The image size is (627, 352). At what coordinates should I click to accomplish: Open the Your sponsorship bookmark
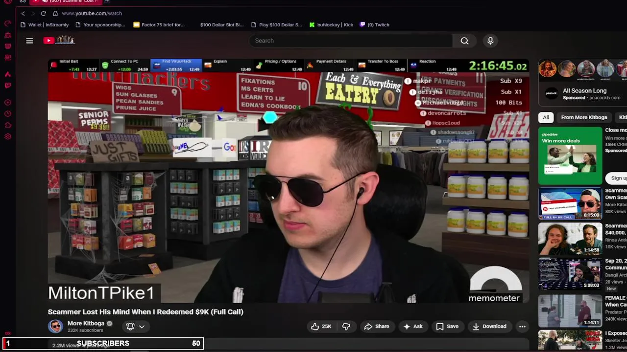(x=100, y=24)
